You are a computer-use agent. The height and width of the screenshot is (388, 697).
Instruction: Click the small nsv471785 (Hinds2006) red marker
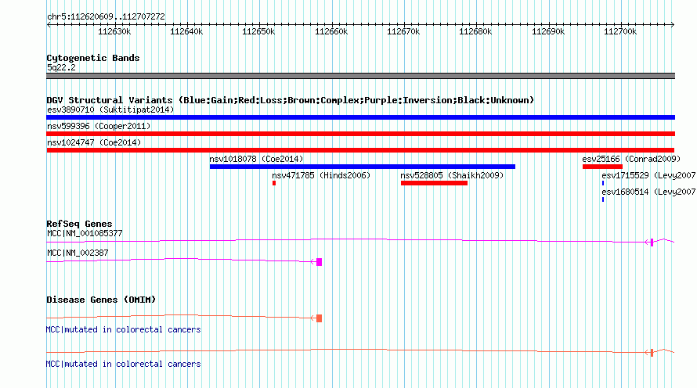[274, 183]
